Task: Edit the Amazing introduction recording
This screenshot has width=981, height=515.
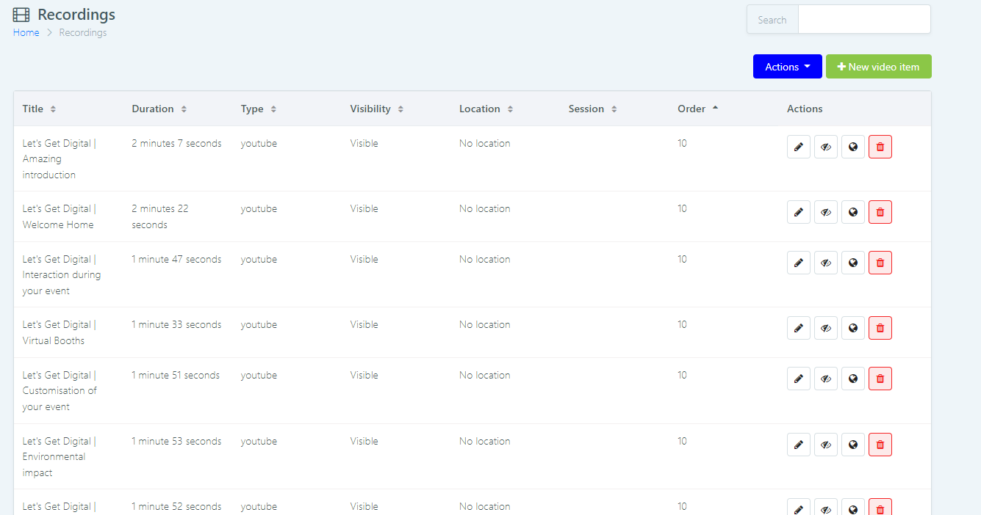Action: point(799,147)
